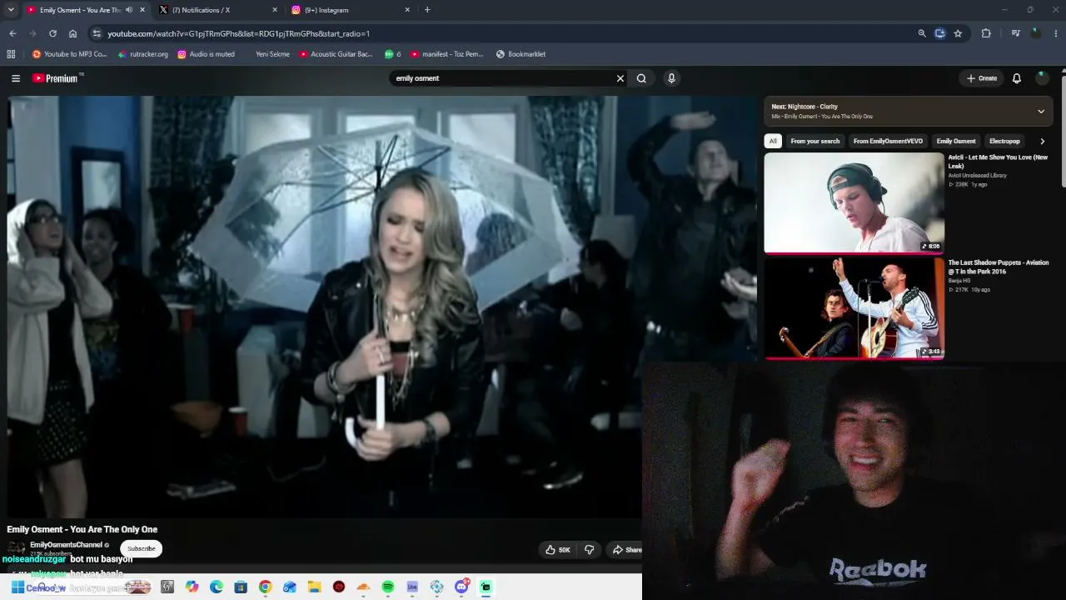Screen dimensions: 1066x600
Task: Run the YouTube search with magnifier button
Action: tap(641, 78)
